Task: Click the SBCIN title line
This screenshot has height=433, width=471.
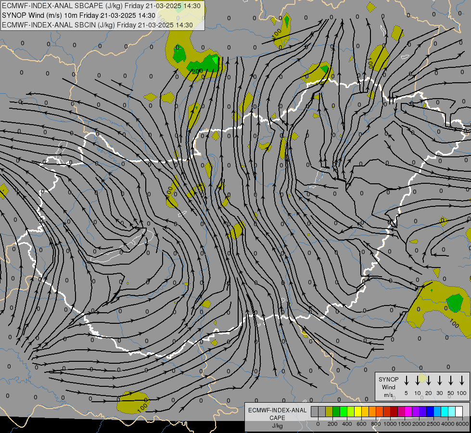Action: click(x=97, y=25)
